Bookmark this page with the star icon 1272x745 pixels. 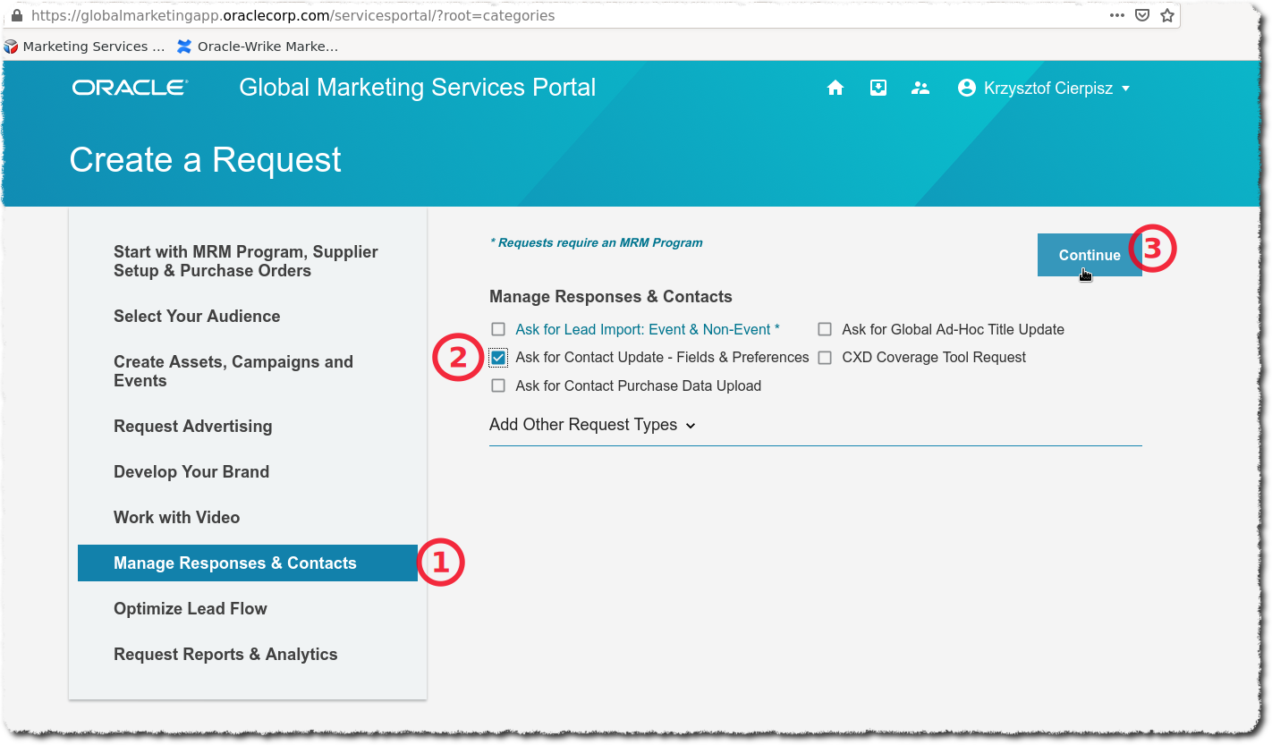click(x=1166, y=15)
